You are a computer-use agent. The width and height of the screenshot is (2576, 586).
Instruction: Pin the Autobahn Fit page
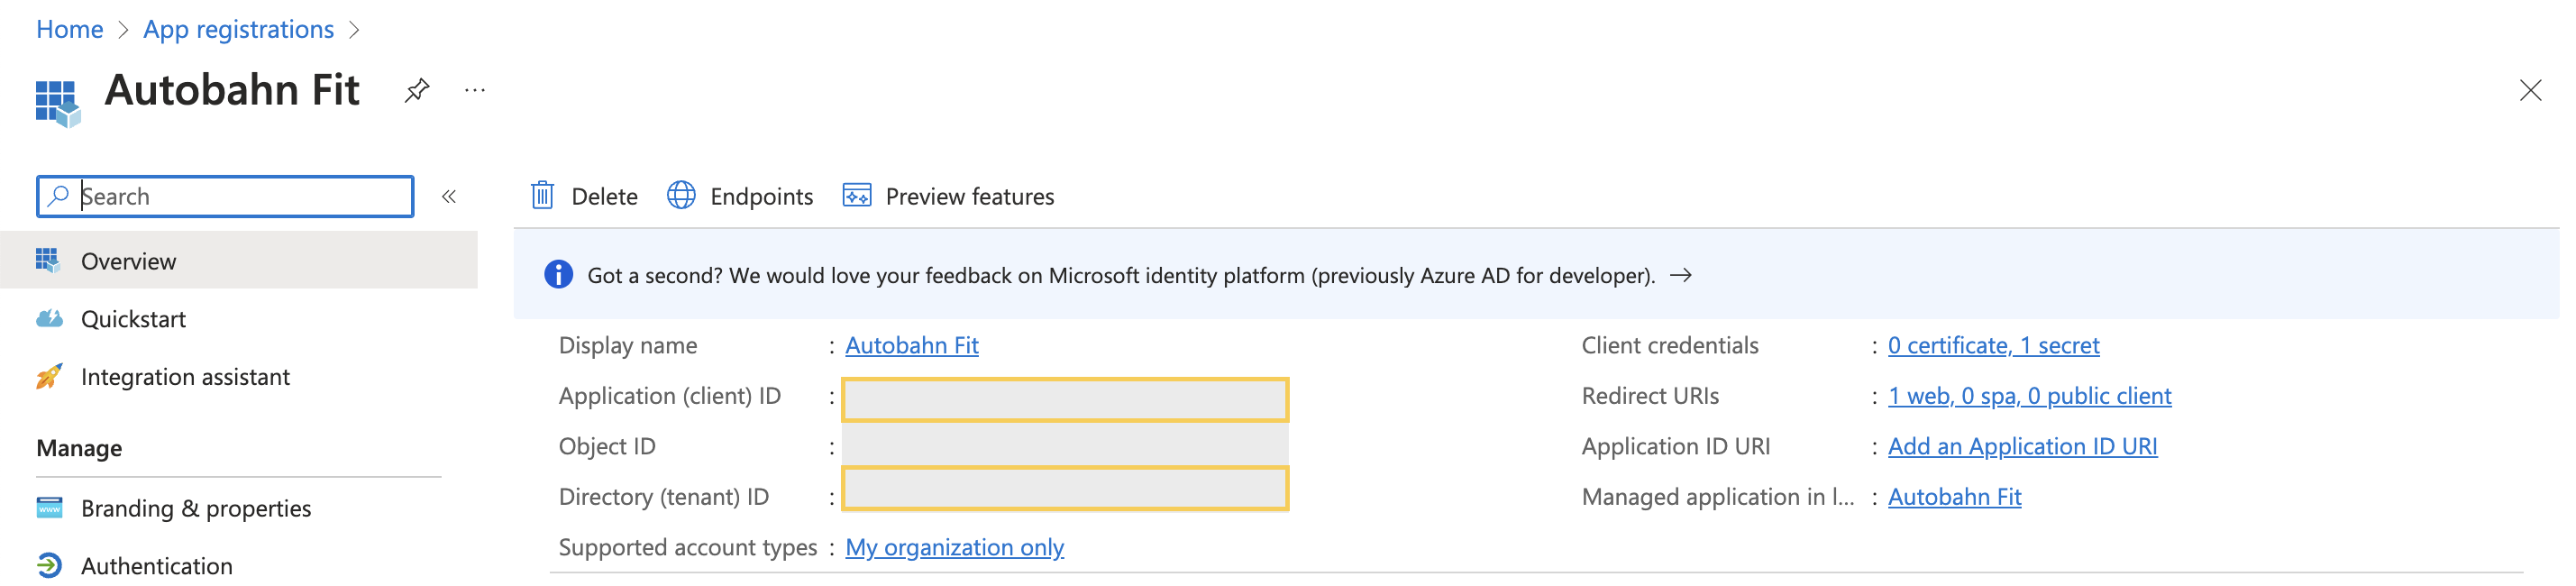417,91
